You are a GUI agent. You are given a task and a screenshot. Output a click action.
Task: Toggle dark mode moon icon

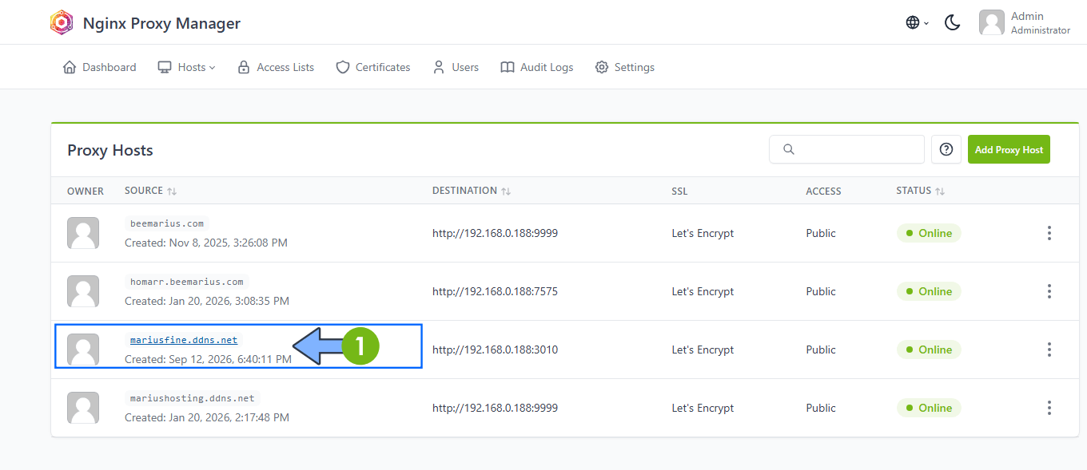coord(952,22)
